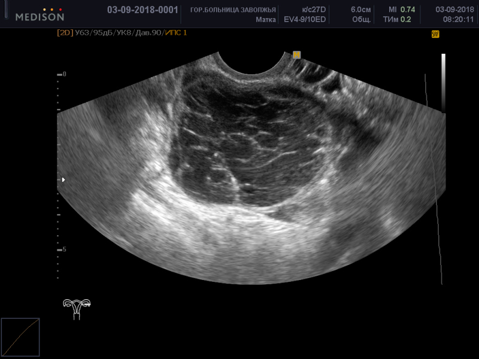This screenshot has width=479, height=359.
Task: Click the MEDISON logo
Action: pyautogui.click(x=40, y=15)
